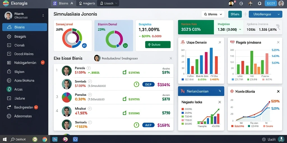Click the blue S1029 button

coord(271,3)
